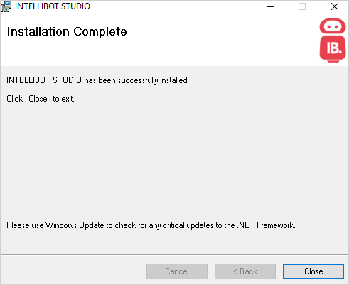
Task: Click the disabled Back button
Action: point(245,271)
